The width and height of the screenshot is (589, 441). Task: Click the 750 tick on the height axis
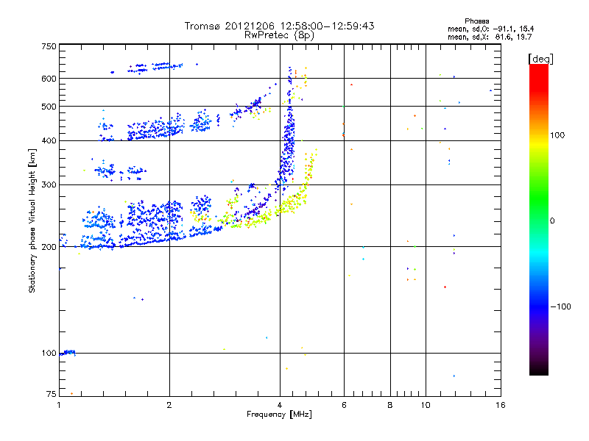(x=49, y=46)
